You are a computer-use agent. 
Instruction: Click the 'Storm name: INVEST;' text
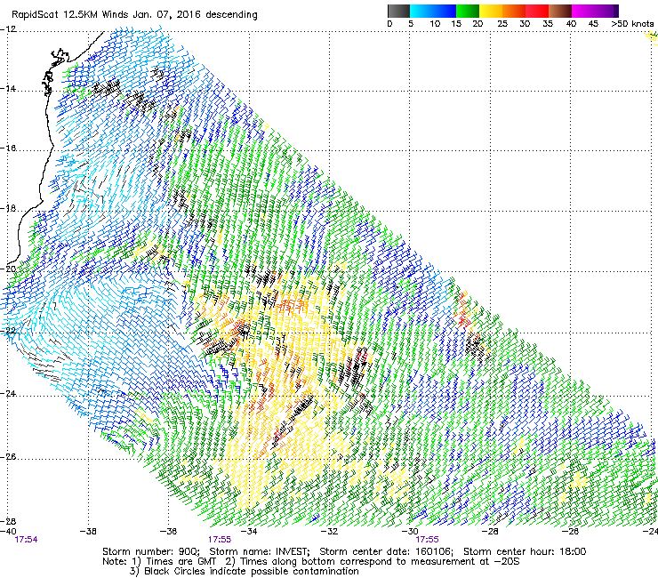click(x=260, y=551)
